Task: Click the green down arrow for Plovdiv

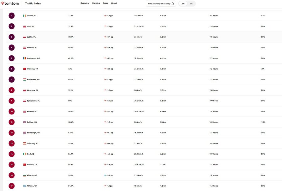Action: (x=105, y=175)
